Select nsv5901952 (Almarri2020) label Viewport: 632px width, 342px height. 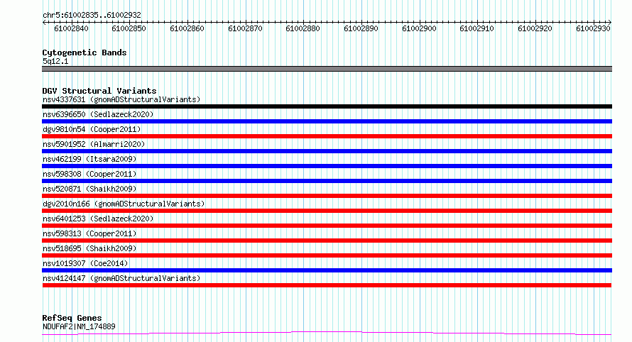click(94, 144)
